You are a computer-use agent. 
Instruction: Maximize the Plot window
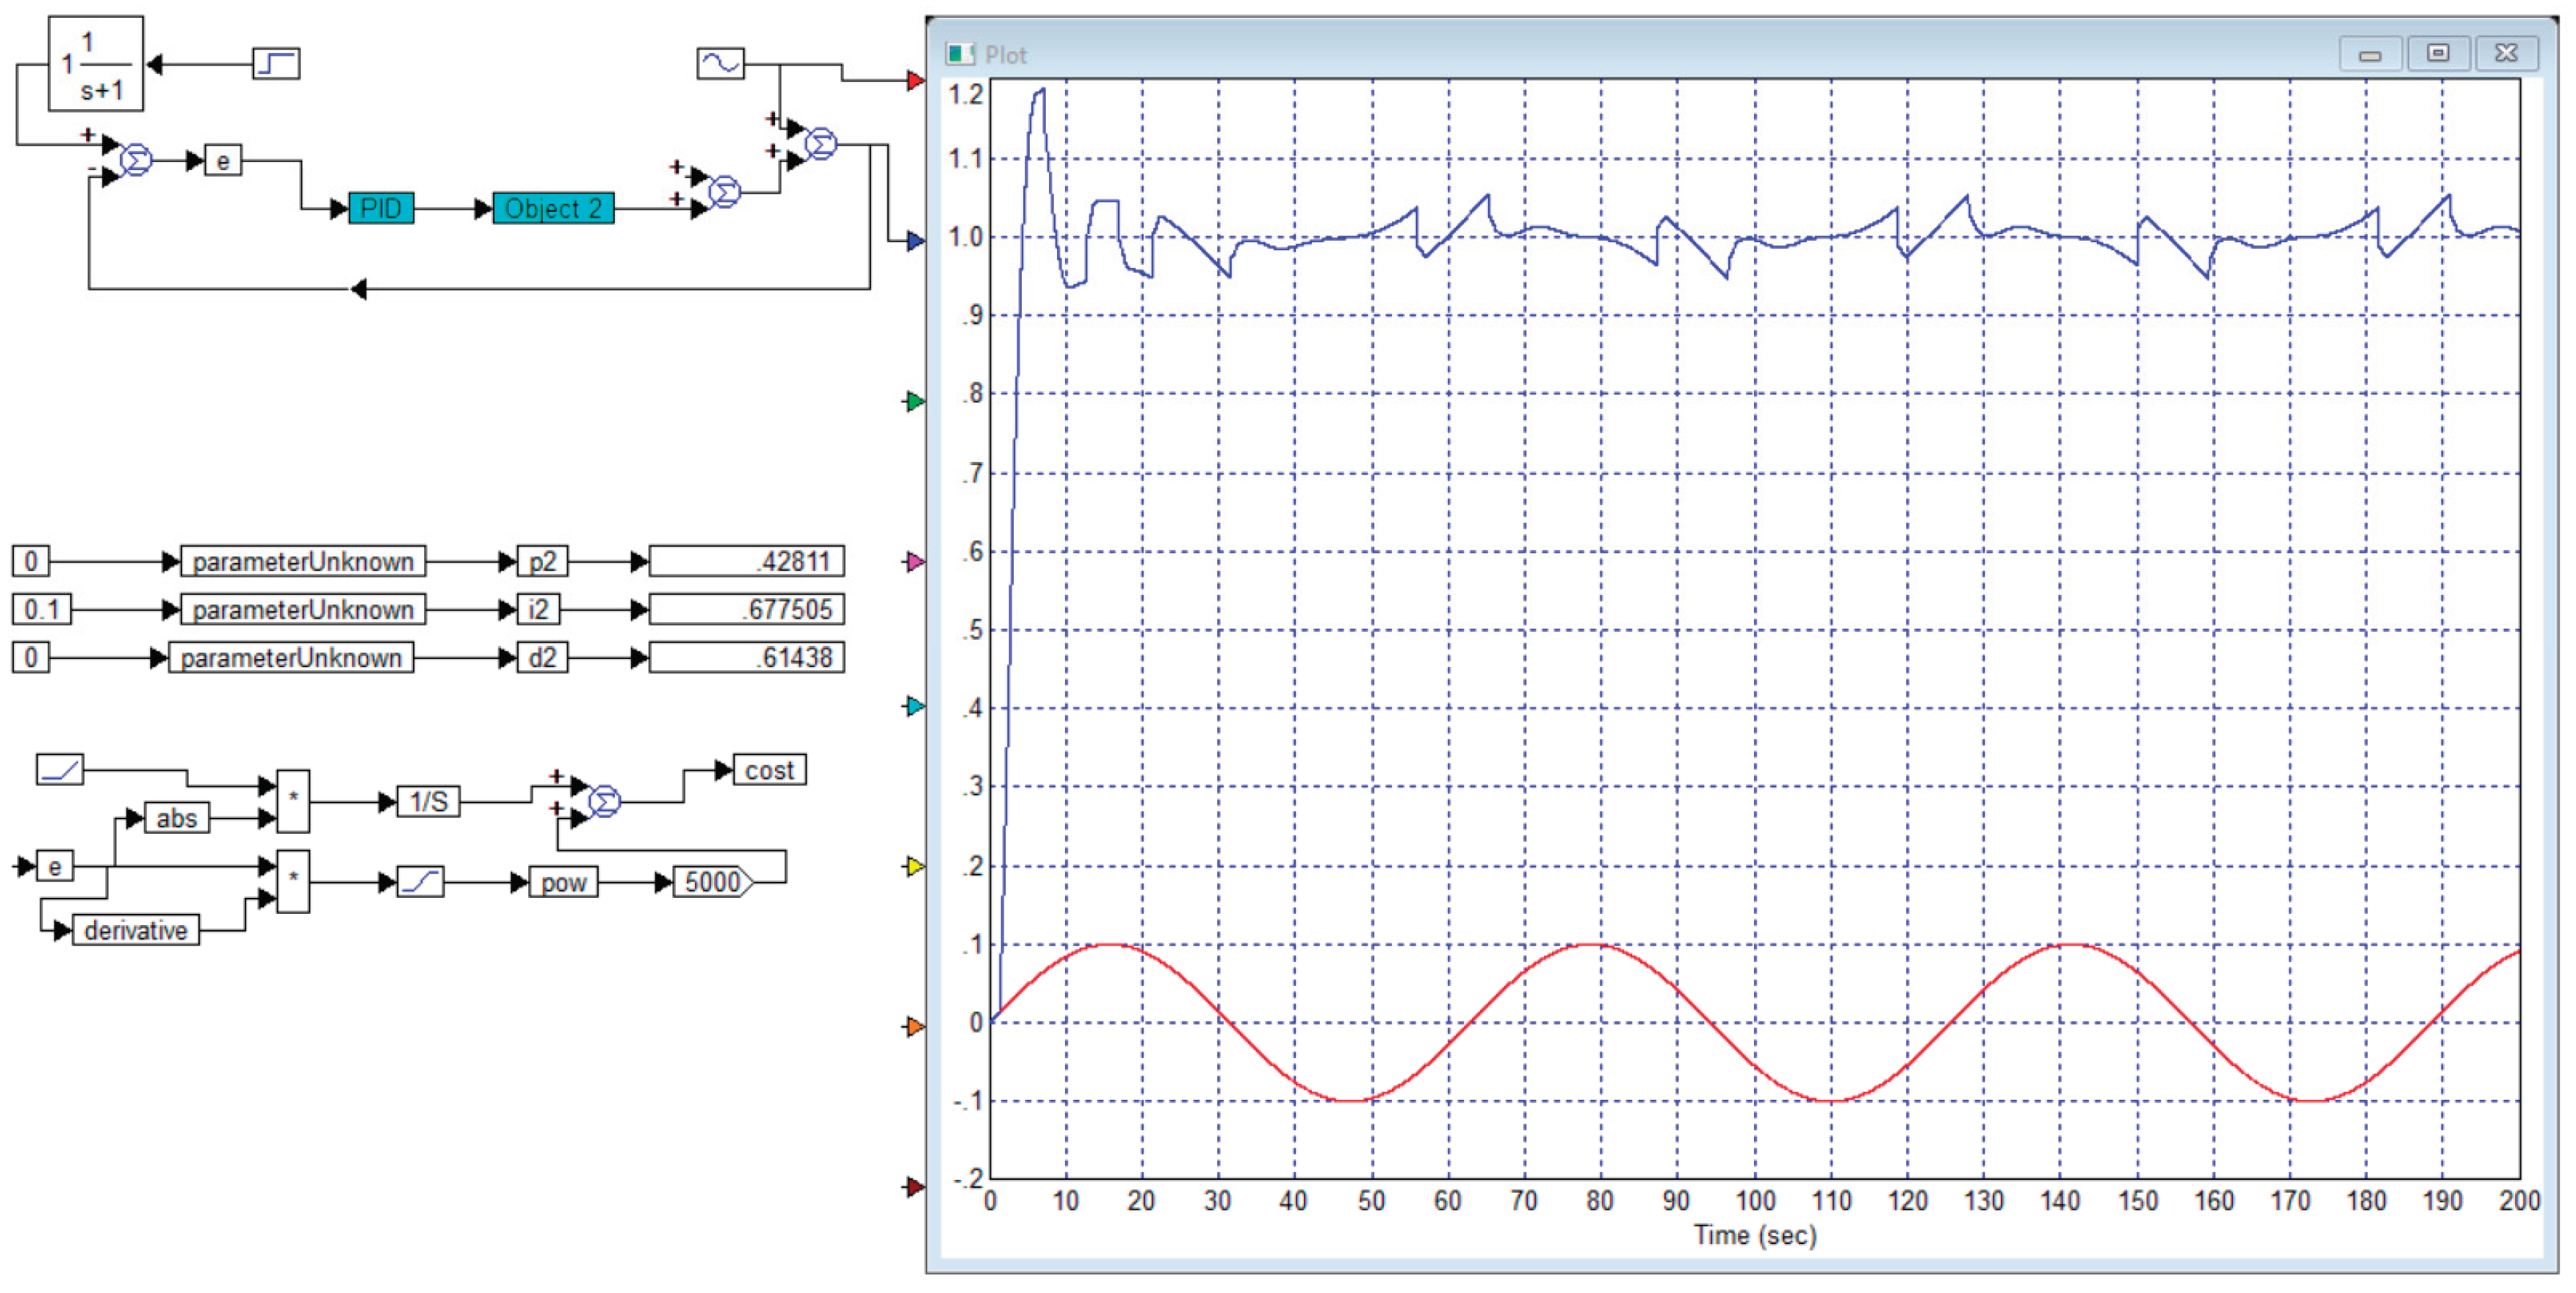click(x=2438, y=54)
